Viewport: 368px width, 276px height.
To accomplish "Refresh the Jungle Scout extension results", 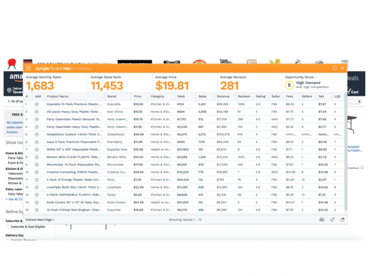I will click(x=335, y=68).
